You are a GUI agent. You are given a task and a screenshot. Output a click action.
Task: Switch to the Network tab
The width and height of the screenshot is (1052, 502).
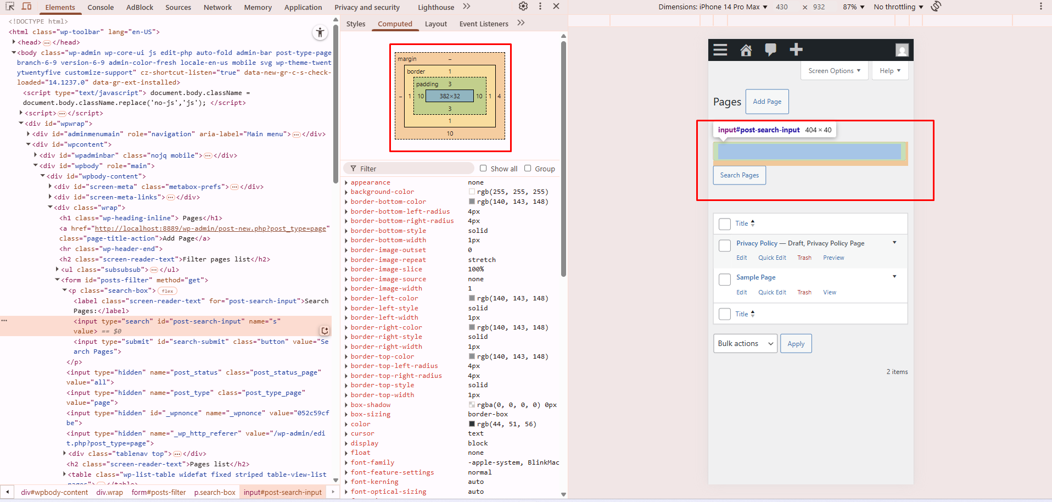pos(217,7)
